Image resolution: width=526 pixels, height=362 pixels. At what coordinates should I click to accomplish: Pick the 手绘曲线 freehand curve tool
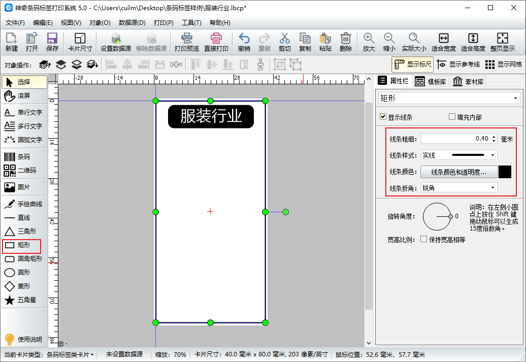(x=24, y=204)
